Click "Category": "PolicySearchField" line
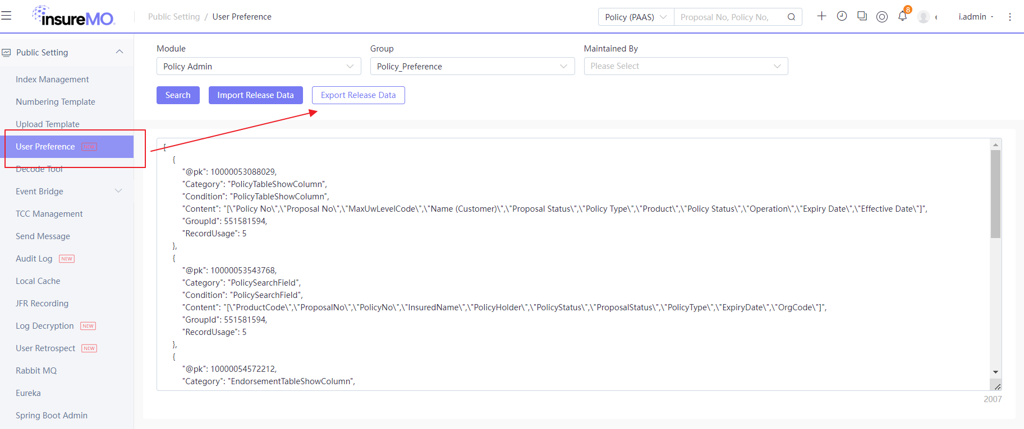This screenshot has height=429, width=1024. (241, 283)
